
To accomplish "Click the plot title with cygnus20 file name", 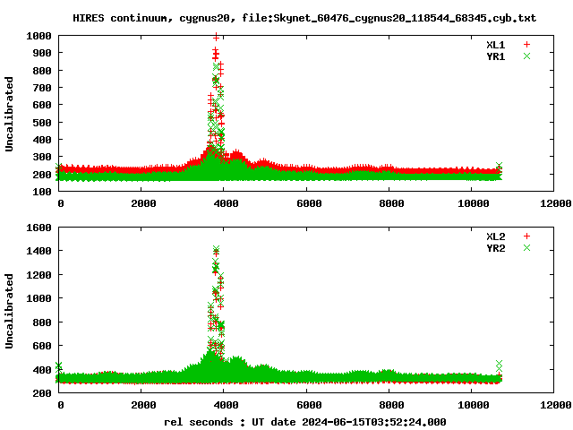I will pos(304,18).
